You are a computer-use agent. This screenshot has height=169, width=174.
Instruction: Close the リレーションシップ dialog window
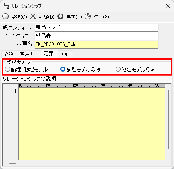[x=168, y=6]
